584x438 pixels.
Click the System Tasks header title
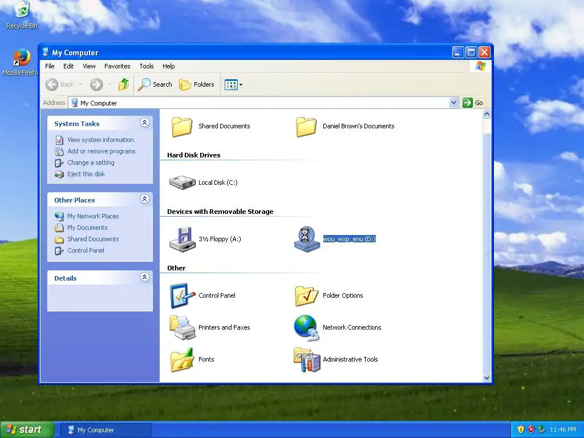[x=77, y=124]
